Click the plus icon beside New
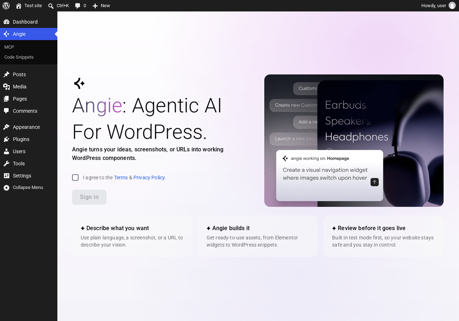The height and width of the screenshot is (321, 459). 95,6
